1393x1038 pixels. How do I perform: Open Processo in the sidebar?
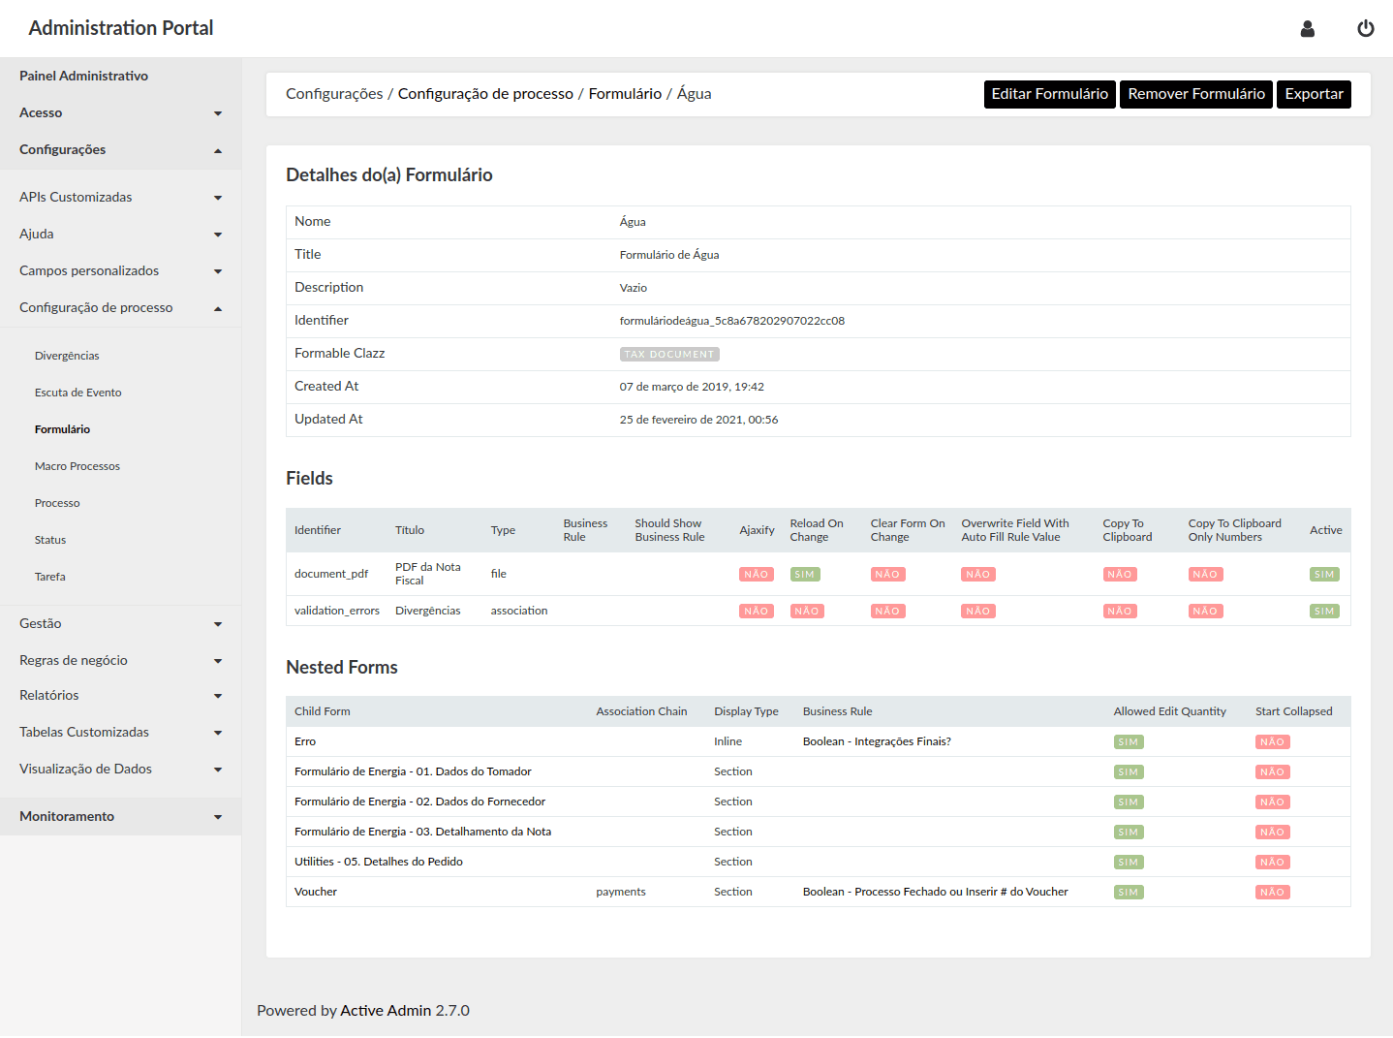pos(57,503)
